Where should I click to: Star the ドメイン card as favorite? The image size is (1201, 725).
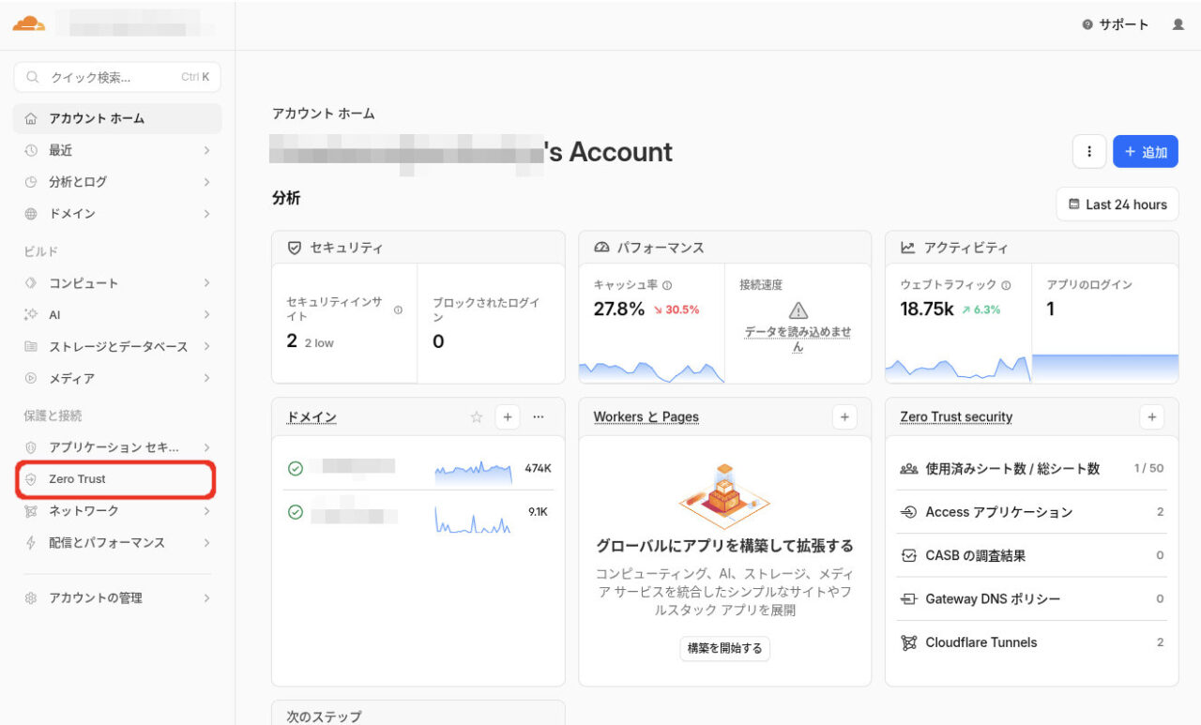click(476, 417)
